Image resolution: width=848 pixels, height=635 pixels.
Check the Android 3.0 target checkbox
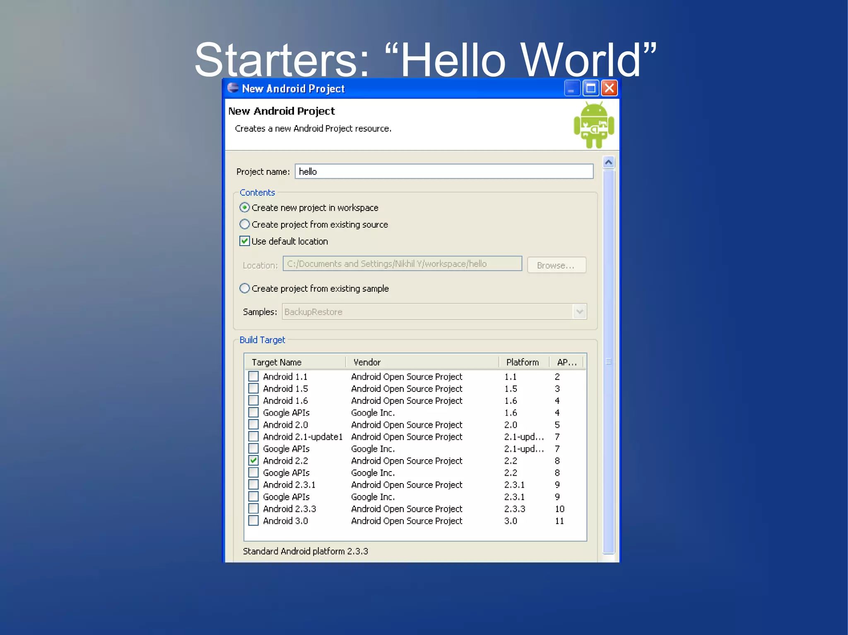pyautogui.click(x=253, y=520)
